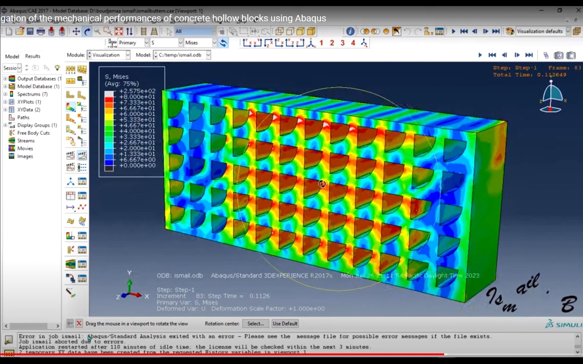
Task: Expand the Output Databases tree node
Action: [x=5, y=79]
